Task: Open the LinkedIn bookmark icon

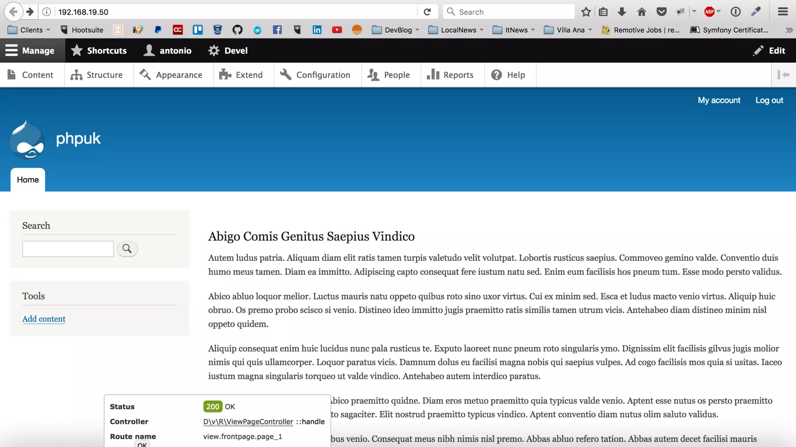Action: click(x=317, y=30)
